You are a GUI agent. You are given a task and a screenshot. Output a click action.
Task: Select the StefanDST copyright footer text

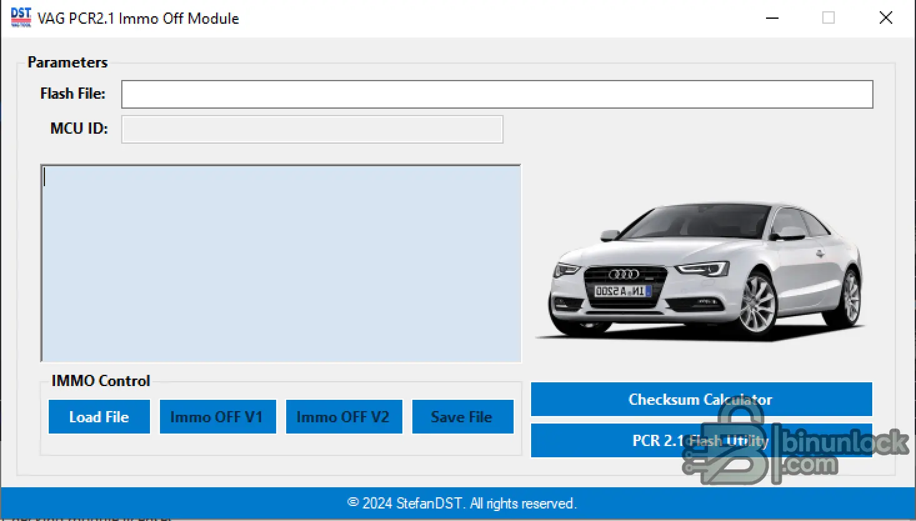[x=462, y=504]
